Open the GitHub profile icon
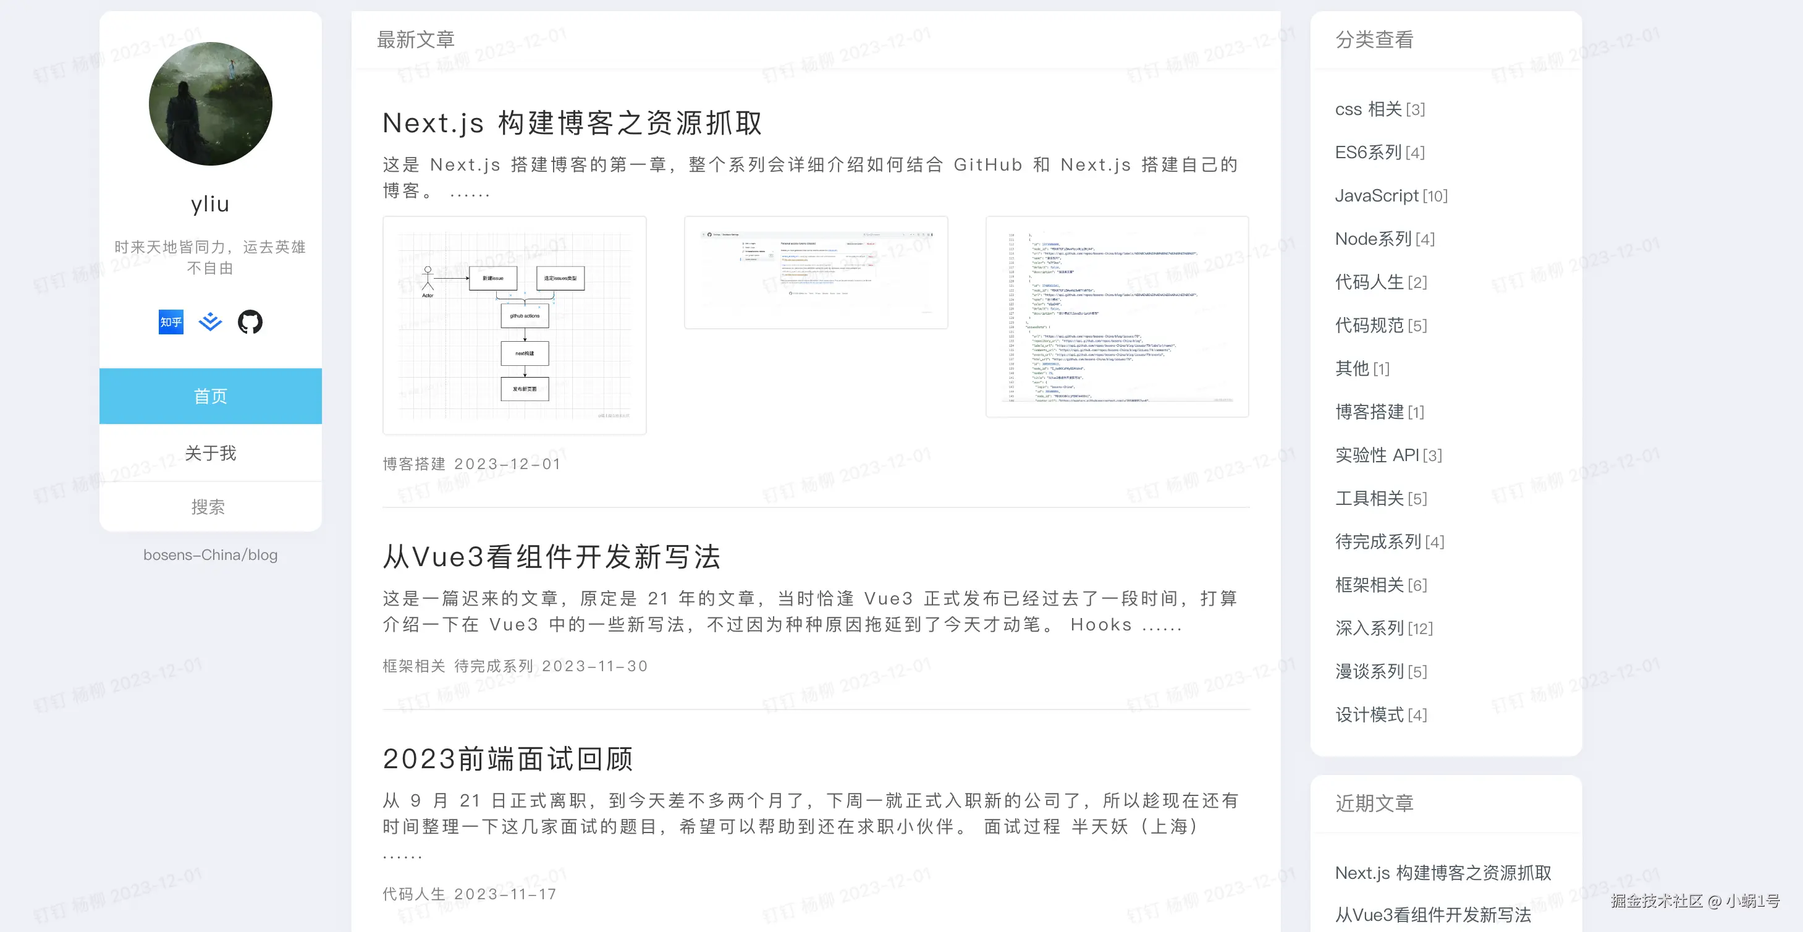 pos(250,322)
